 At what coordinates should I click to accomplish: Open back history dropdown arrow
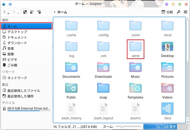click(x=8, y=13)
